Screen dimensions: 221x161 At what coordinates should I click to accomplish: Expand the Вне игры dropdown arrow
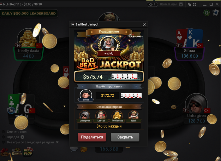tap(57, 142)
